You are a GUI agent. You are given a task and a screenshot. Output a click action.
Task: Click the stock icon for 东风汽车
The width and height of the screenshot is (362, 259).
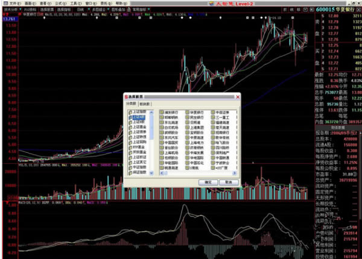(162, 137)
